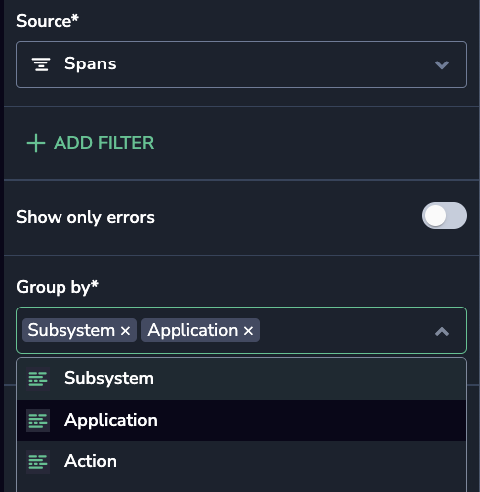Screen dimensions: 480x492
Task: Select Subsystem from the dropdown list
Action: [241, 379]
